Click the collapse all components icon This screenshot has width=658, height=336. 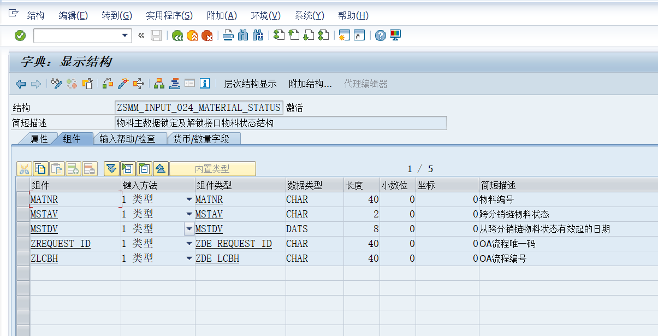point(161,169)
